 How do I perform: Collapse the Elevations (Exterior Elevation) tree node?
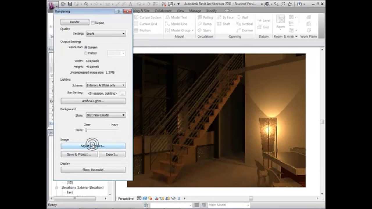coord(57,188)
